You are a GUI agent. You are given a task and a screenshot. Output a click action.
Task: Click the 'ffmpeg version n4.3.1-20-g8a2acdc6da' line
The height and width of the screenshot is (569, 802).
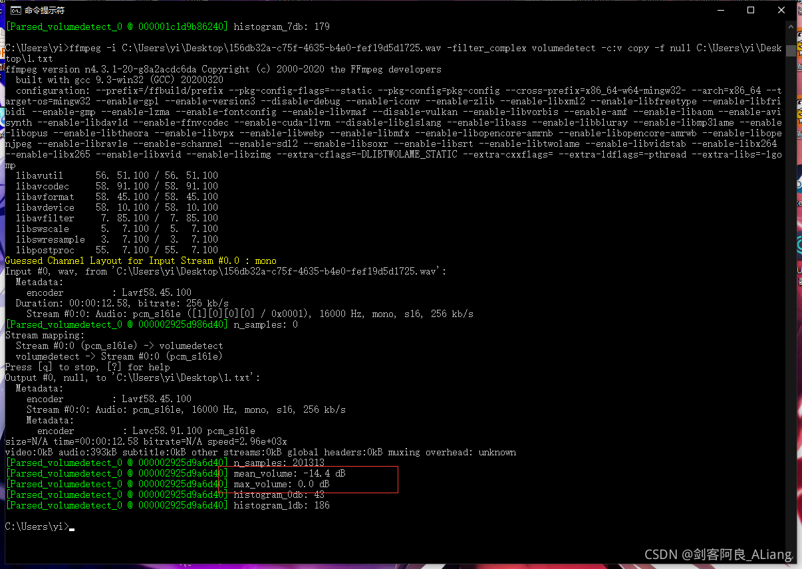[x=223, y=69]
